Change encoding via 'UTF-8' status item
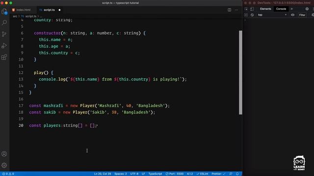 coord(134,174)
